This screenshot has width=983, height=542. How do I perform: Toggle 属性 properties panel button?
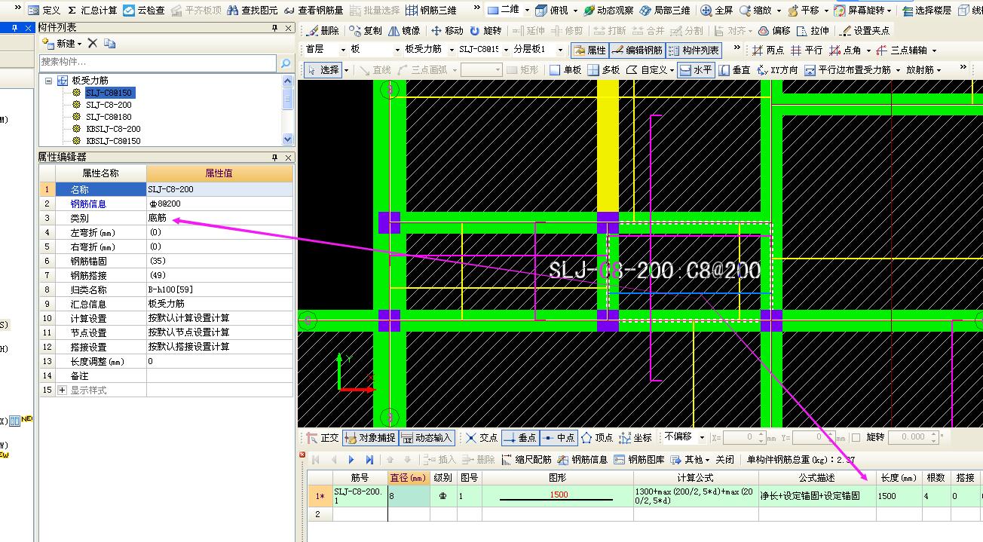point(589,51)
